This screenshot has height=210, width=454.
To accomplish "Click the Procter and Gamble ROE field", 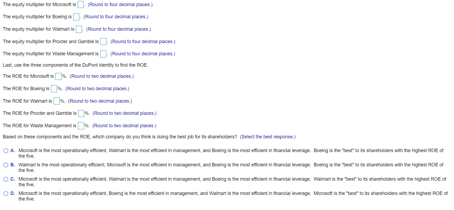I will [81, 113].
